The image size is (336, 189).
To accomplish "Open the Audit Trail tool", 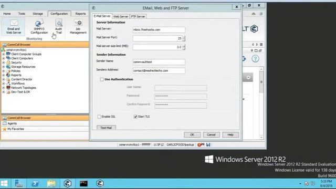I will point(58,27).
